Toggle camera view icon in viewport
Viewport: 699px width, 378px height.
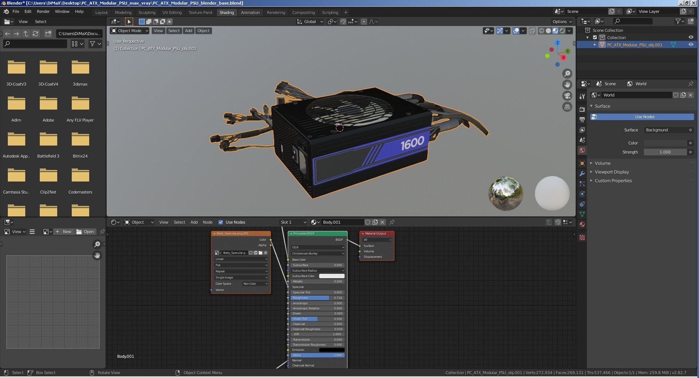(567, 96)
